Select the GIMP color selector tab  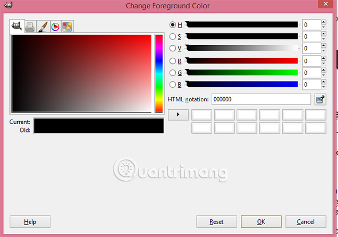click(17, 26)
